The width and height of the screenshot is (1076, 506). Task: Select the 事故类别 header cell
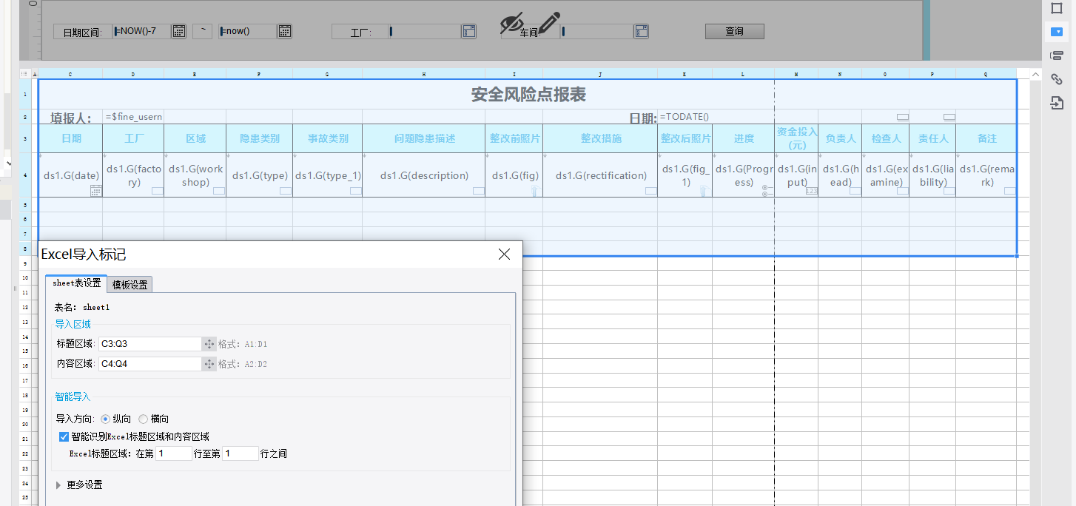tap(328, 138)
